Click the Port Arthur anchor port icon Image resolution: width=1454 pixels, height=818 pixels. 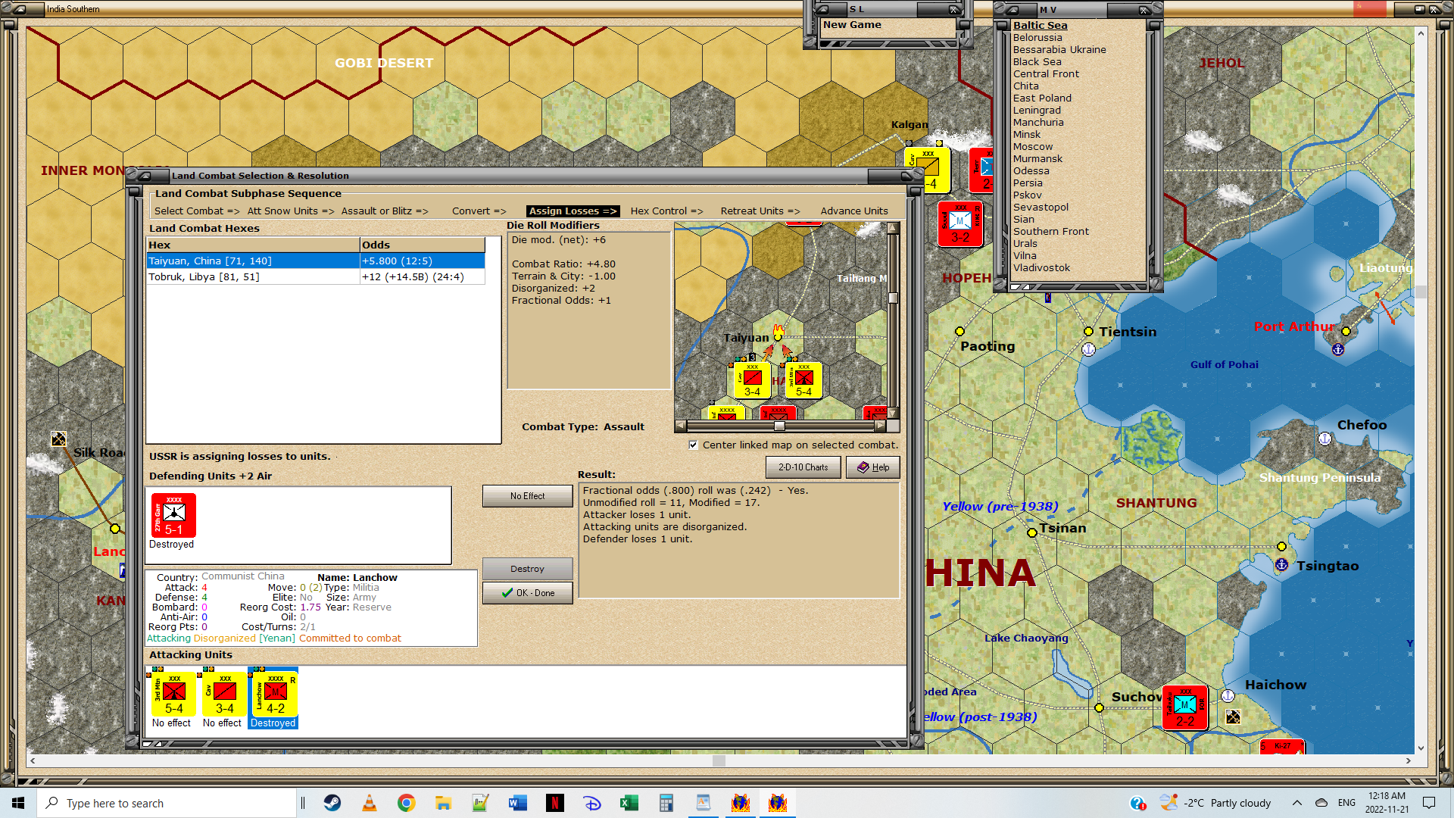tap(1338, 349)
